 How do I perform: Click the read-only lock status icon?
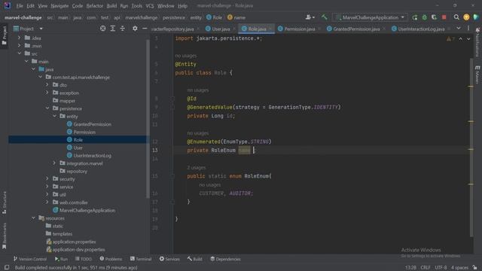coord(475,268)
